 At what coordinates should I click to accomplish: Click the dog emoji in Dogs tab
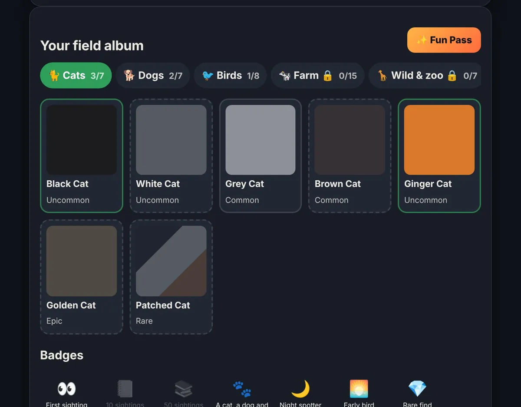point(129,76)
